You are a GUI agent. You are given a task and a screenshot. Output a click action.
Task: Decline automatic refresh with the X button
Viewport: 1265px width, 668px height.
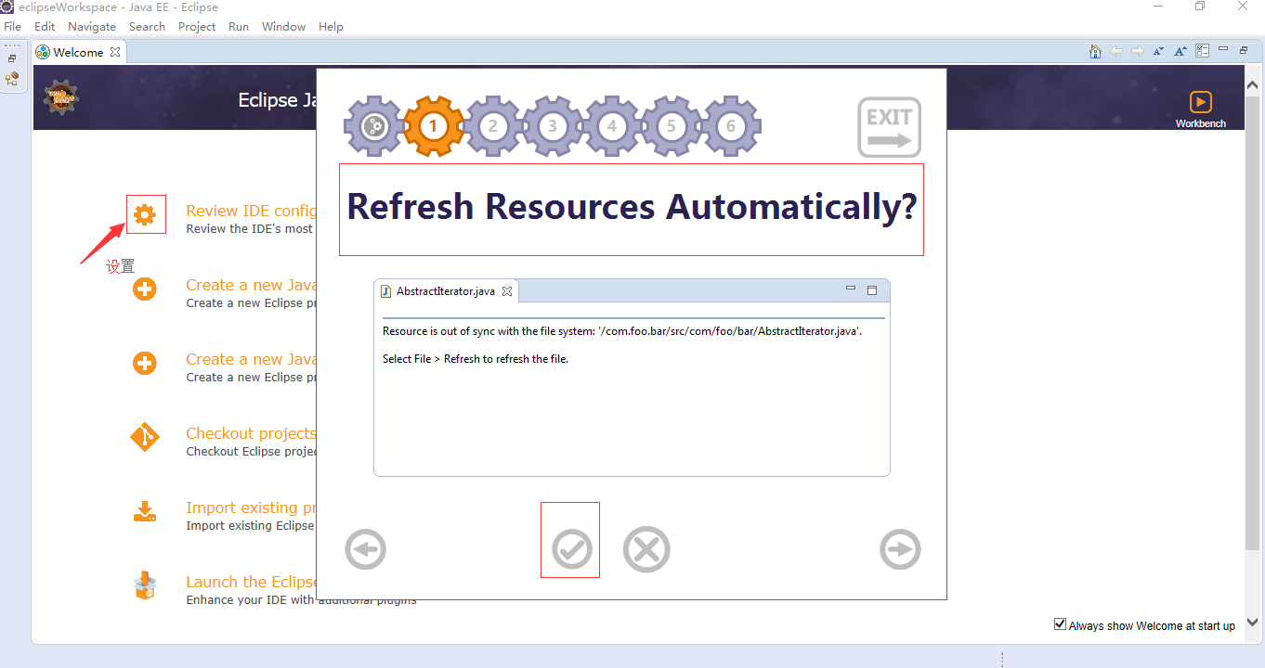(646, 549)
